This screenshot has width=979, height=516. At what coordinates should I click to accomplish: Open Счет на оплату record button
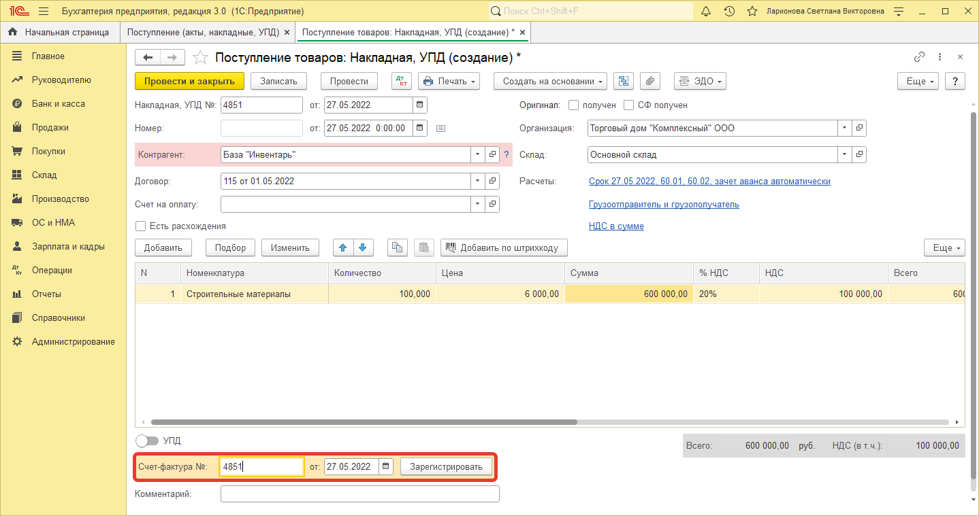click(x=492, y=204)
